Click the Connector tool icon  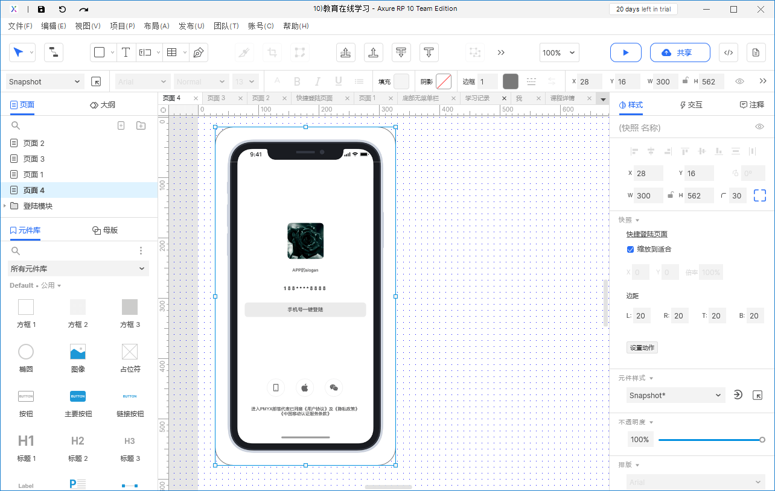point(54,52)
